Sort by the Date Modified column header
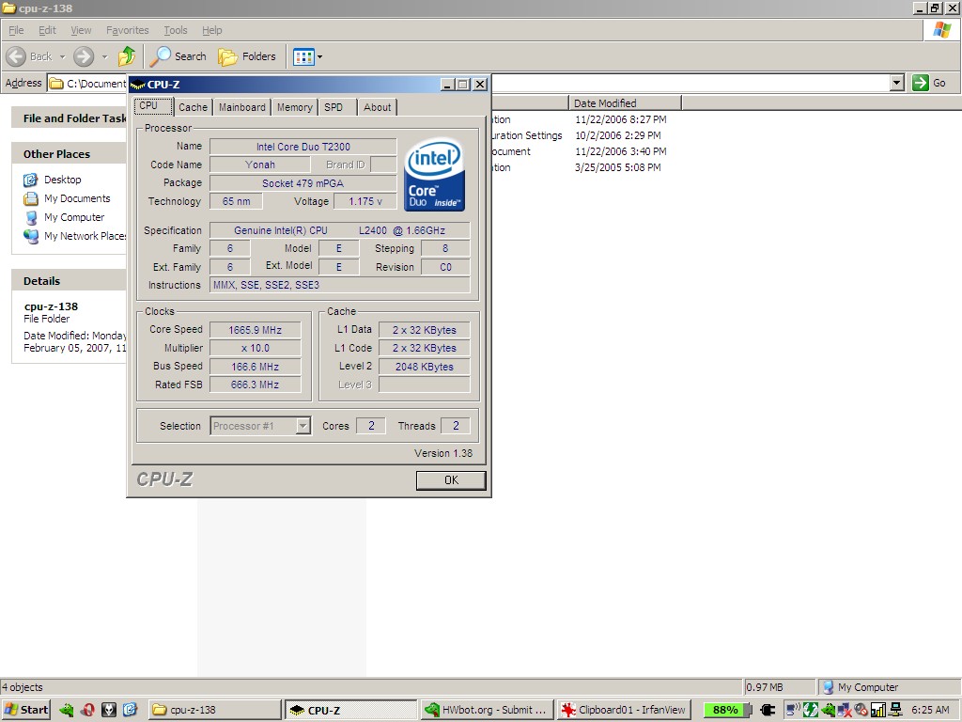 coord(625,103)
